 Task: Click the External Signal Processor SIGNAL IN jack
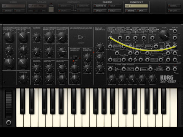click(110, 69)
